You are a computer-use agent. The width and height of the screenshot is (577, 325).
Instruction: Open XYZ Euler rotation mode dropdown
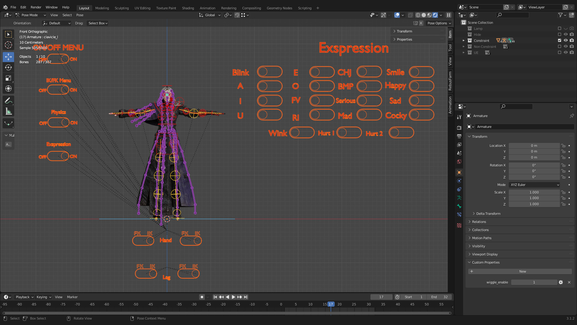point(534,185)
